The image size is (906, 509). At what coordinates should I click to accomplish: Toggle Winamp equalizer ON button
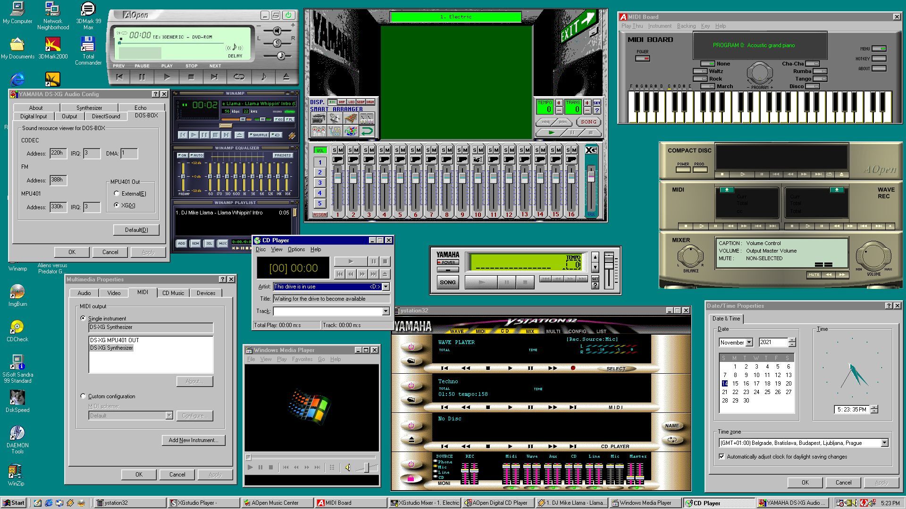point(182,155)
